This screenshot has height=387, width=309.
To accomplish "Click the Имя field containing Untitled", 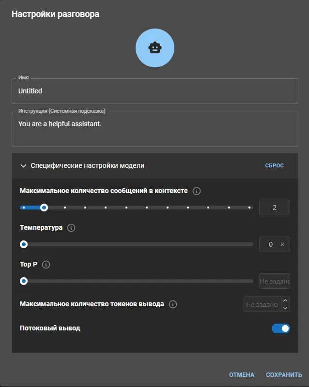I will pyautogui.click(x=154, y=91).
